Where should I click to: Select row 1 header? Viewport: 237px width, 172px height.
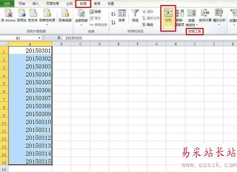click(x=4, y=50)
